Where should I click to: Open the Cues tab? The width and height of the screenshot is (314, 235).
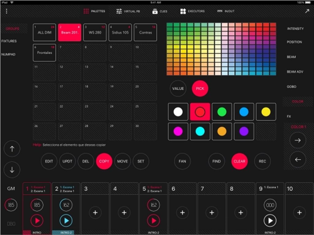click(x=160, y=11)
